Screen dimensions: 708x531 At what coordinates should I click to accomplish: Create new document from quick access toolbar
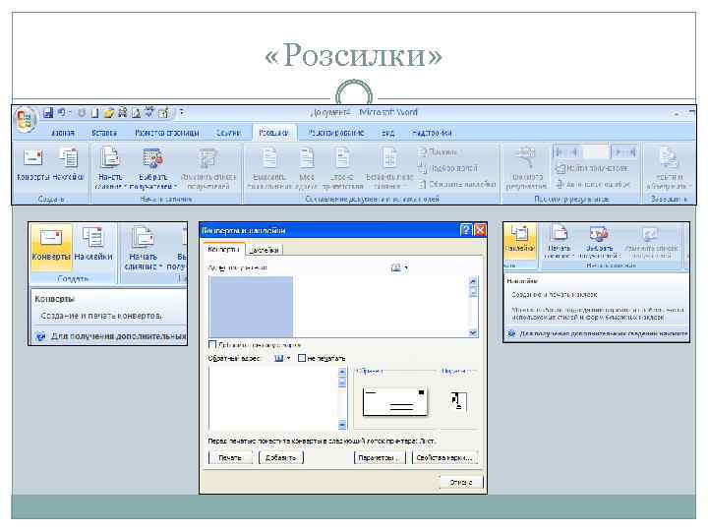pos(94,113)
